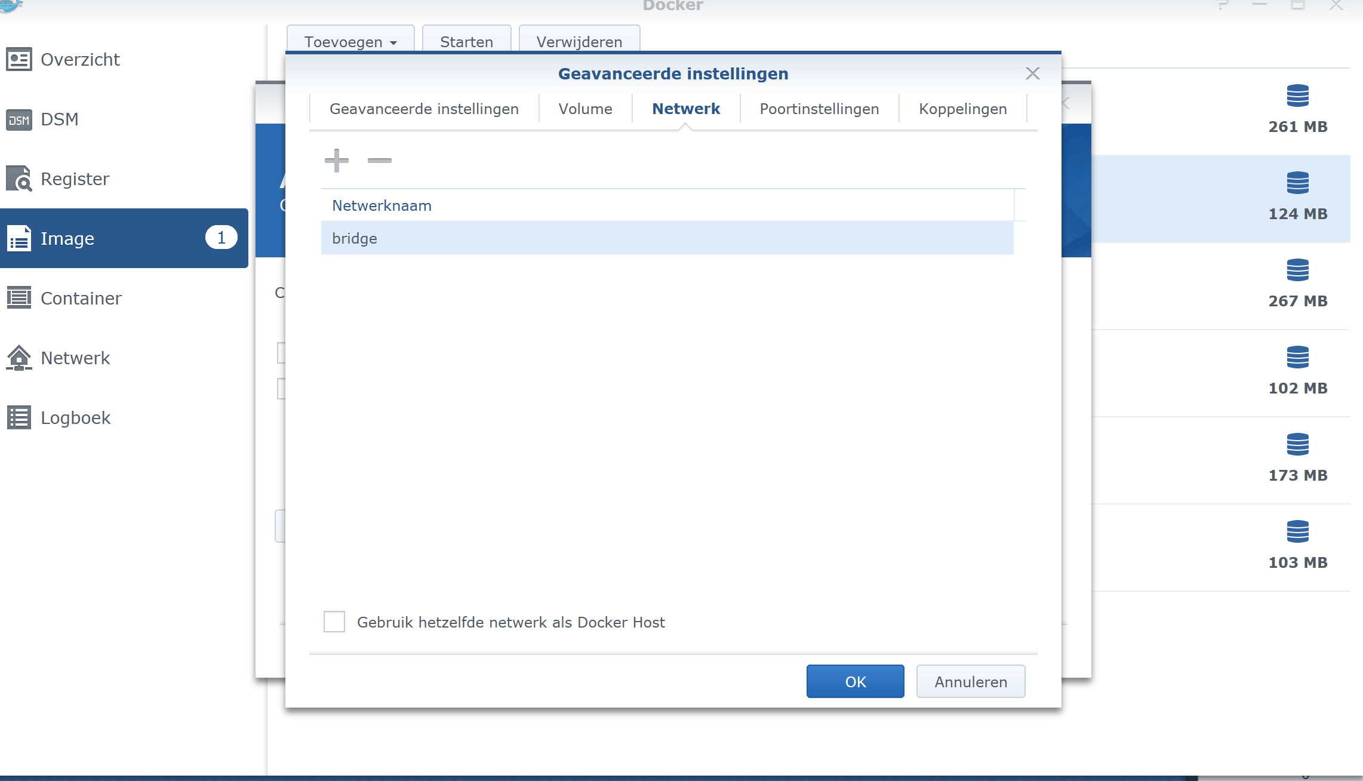Viewport: 1363px width, 781px height.
Task: Close the Geavanceerde instellingen dialog
Action: click(1032, 73)
